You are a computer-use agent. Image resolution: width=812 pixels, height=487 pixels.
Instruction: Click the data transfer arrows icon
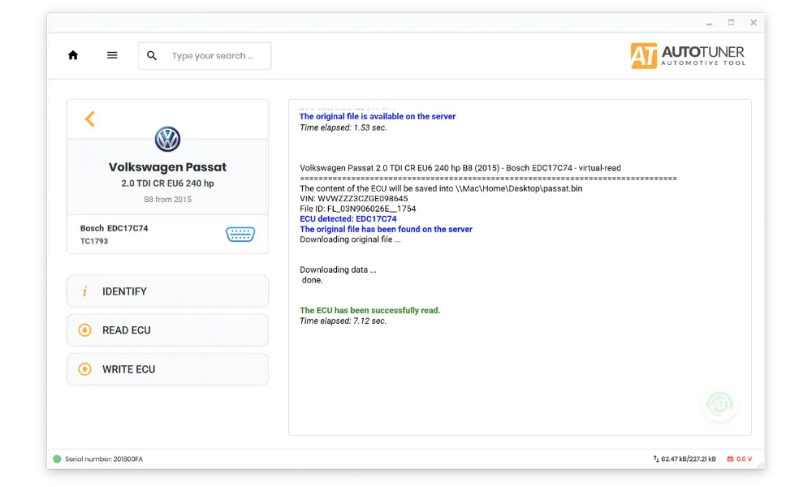[x=656, y=459]
